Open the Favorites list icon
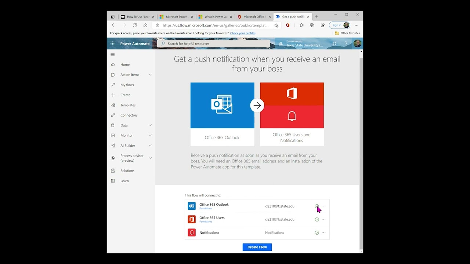 pyautogui.click(x=301, y=25)
